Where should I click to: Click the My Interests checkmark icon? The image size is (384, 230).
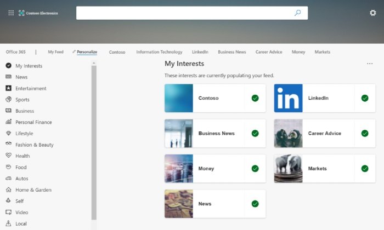point(9,66)
